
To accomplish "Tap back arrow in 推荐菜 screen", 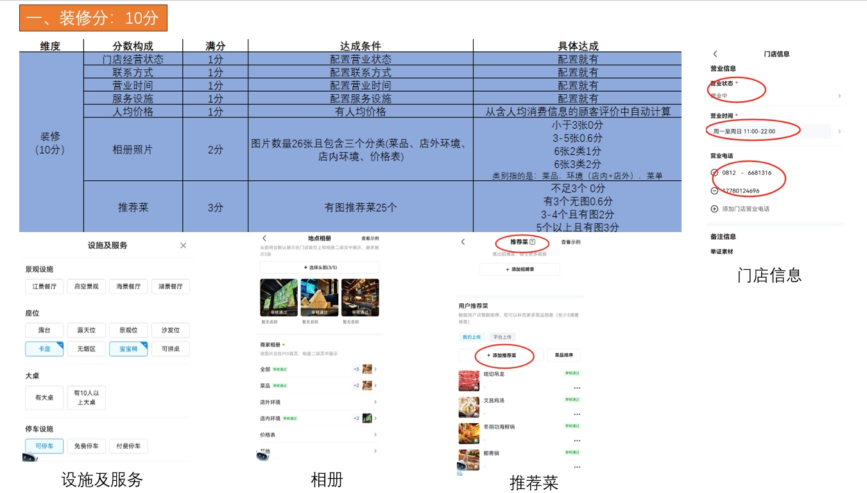I will tap(463, 242).
